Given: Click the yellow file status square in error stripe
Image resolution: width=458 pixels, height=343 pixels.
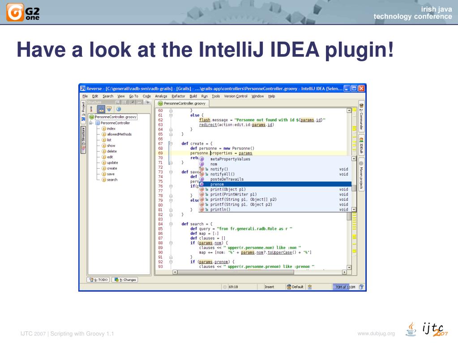Looking at the screenshot, I should [354, 110].
